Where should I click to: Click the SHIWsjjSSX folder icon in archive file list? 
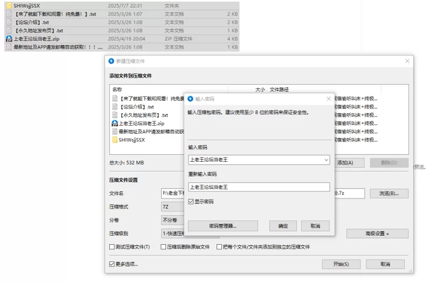coord(115,140)
